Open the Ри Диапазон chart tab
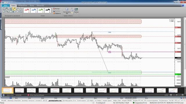This screenshot has height=104, width=186. coord(164,101)
